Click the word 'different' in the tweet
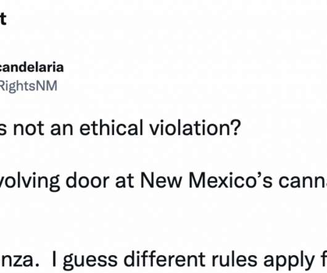Viewport: 327px width, 273px height. point(164,259)
